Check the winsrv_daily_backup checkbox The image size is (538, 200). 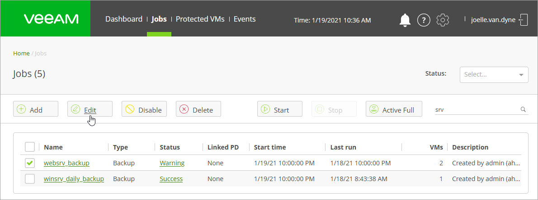click(x=30, y=179)
